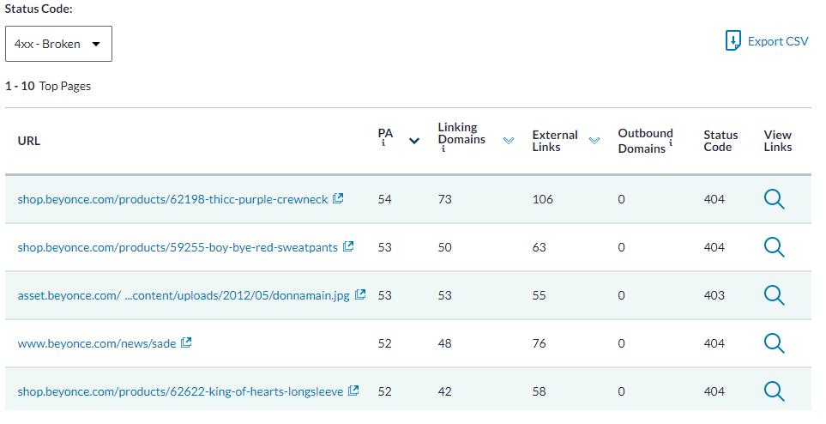The height and width of the screenshot is (424, 826).
Task: Open the www.beyonce.com/news/sade URL
Action: 96,343
